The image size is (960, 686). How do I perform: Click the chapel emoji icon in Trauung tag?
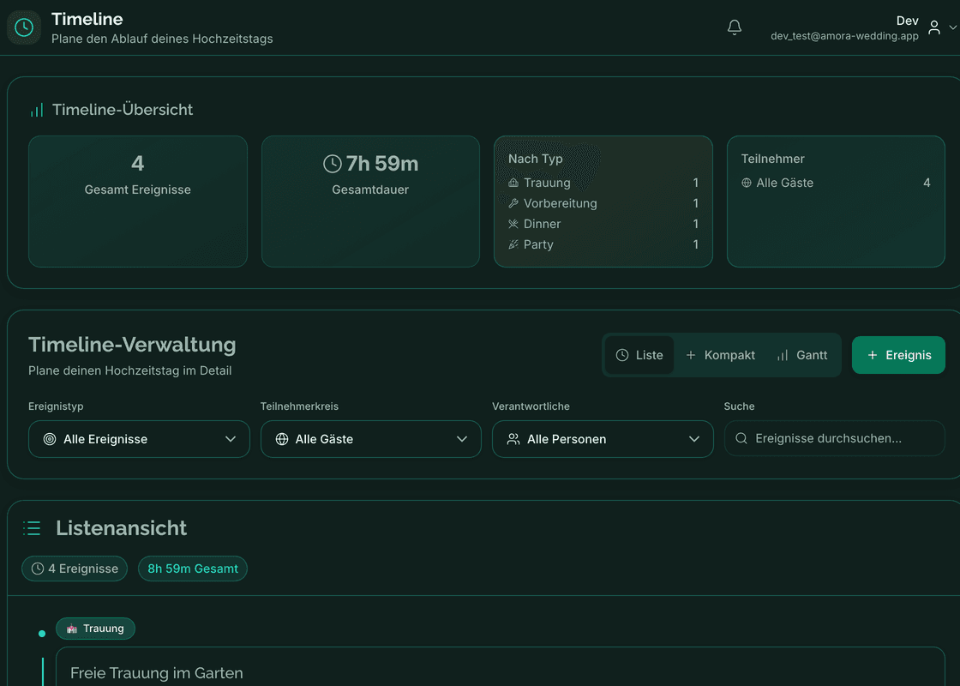pyautogui.click(x=72, y=629)
